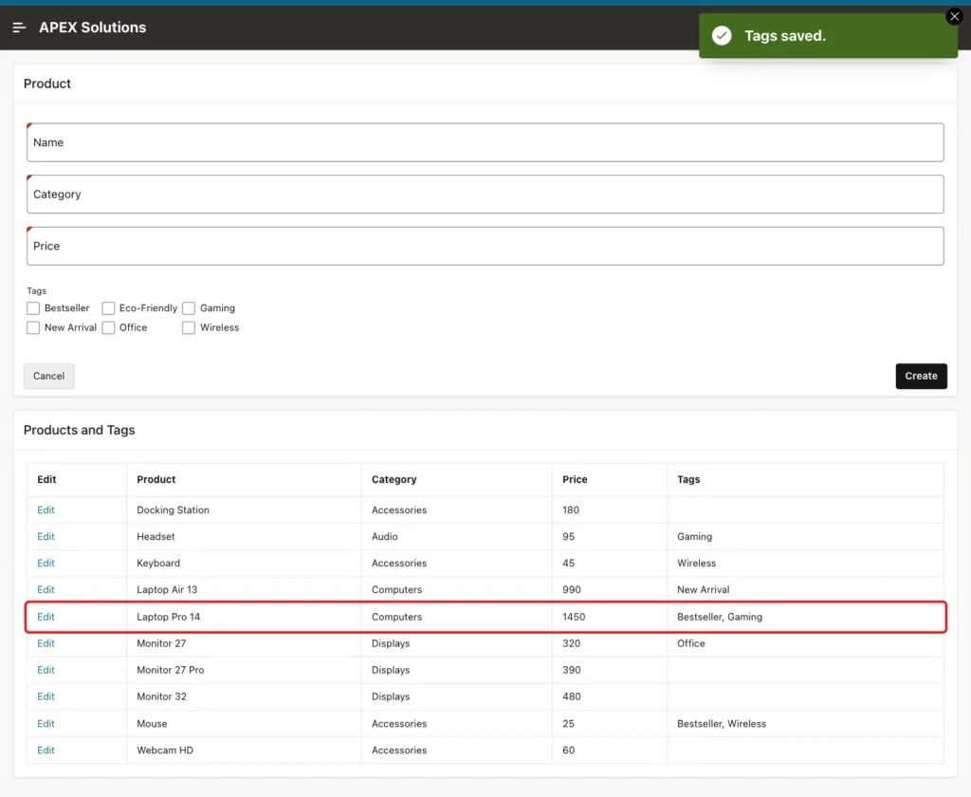This screenshot has width=971, height=797.
Task: Click the Create button
Action: pos(921,376)
